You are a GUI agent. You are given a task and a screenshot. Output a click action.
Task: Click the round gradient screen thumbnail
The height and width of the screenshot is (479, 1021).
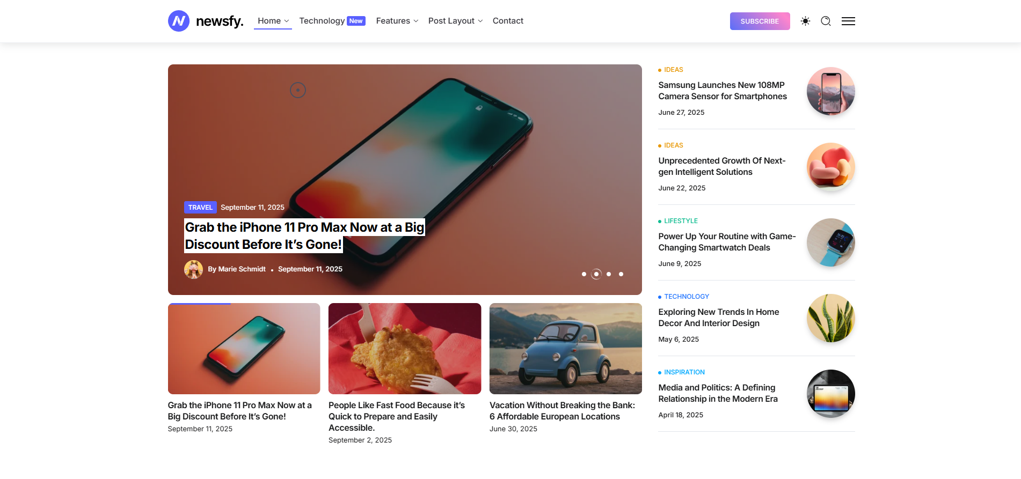[831, 394]
